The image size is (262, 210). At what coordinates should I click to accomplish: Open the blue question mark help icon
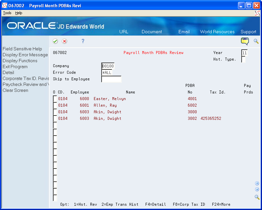[83, 41]
